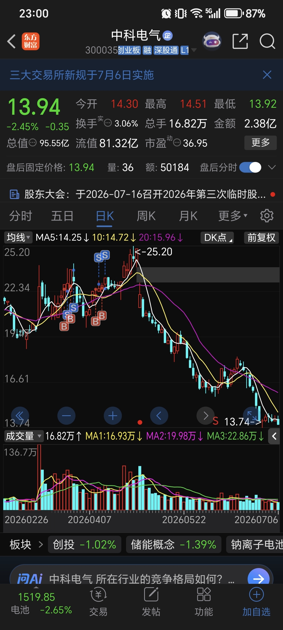Switch to the 周K tab
This screenshot has width=283, height=630.
146,216
